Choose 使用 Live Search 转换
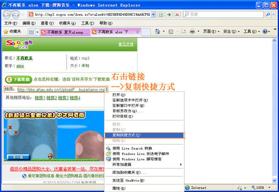Screen dimensions: 279x192 [x=144, y=148]
